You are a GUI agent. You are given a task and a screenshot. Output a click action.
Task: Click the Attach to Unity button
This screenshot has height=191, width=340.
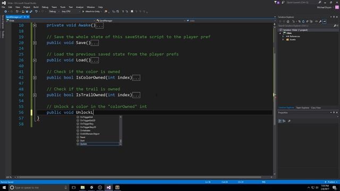pyautogui.click(x=91, y=12)
